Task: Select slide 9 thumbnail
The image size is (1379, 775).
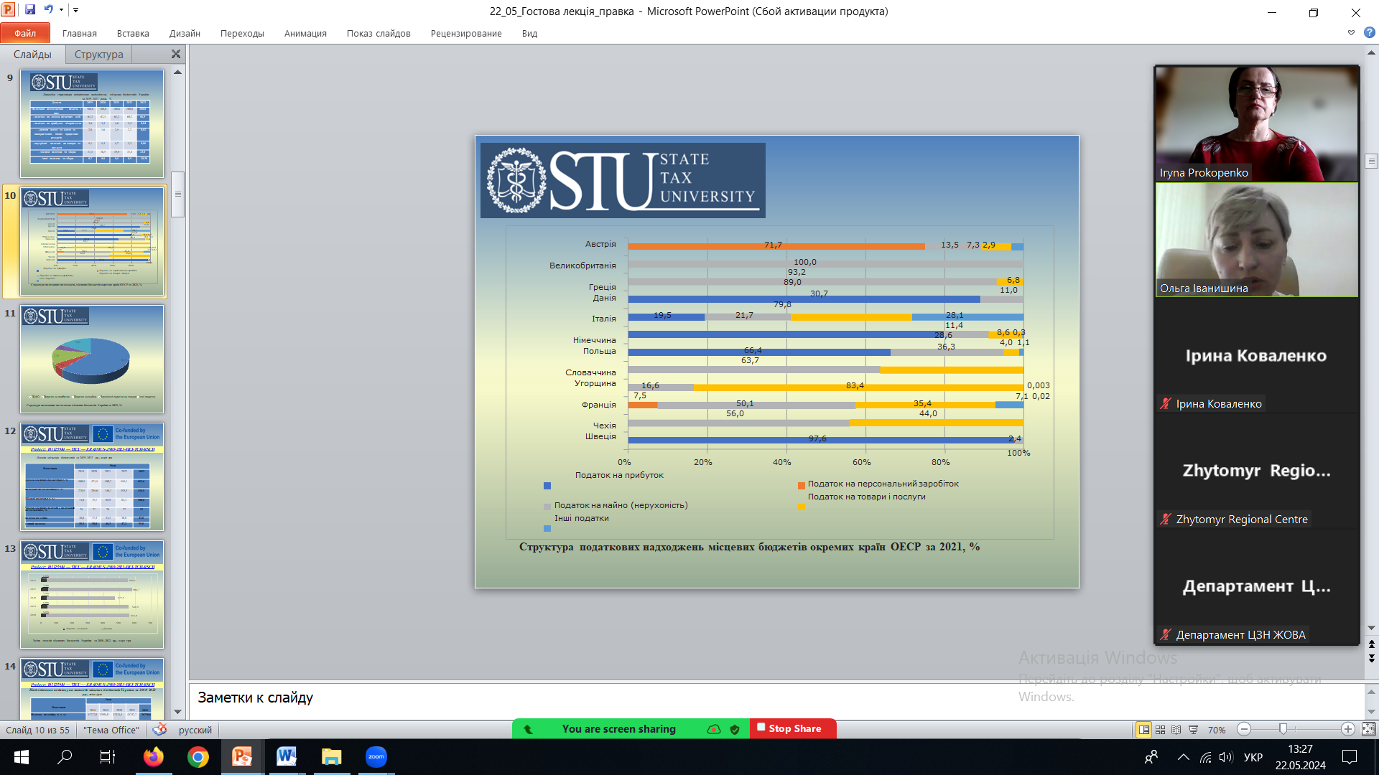Action: (x=92, y=123)
